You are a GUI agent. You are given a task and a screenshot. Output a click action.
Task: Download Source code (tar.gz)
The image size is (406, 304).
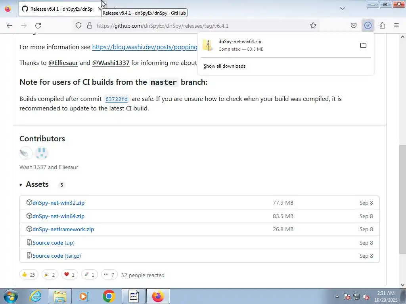(x=57, y=256)
